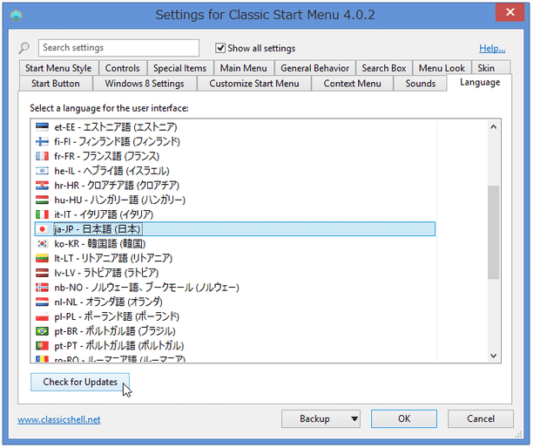Click the Japan flag icon

pyautogui.click(x=42, y=229)
